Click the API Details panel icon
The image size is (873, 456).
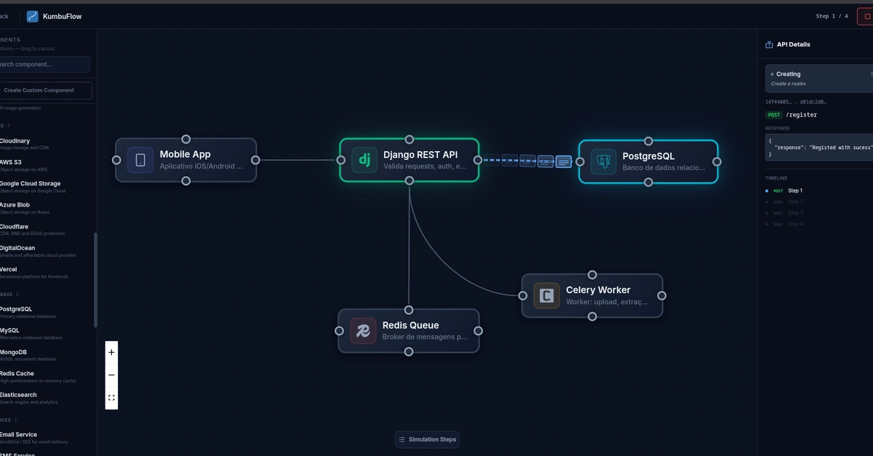point(769,44)
